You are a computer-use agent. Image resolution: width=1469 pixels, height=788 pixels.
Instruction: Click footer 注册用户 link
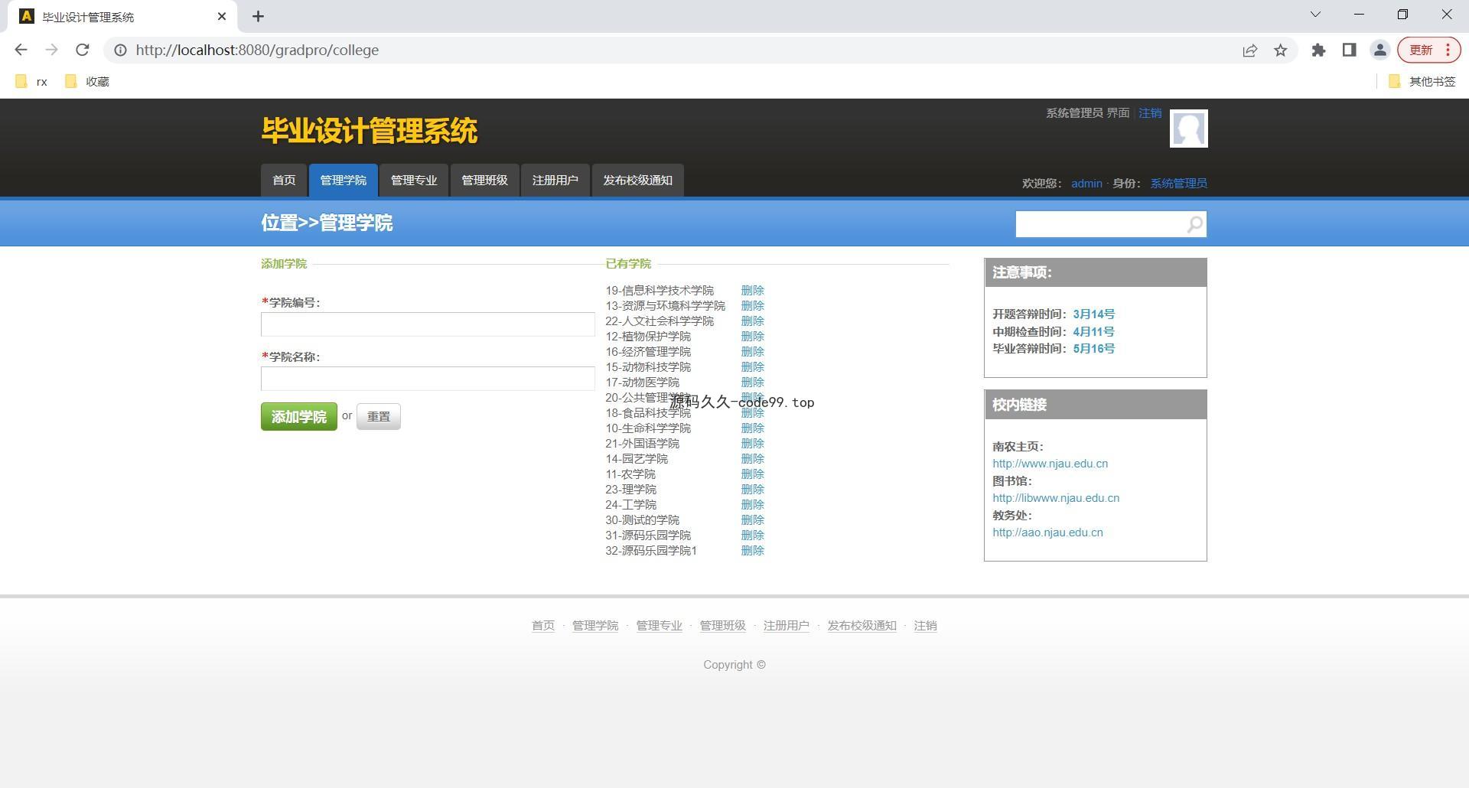[x=786, y=626]
